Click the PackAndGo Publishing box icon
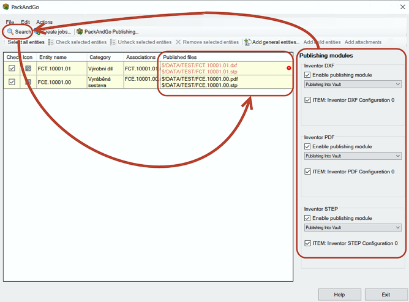 80,32
